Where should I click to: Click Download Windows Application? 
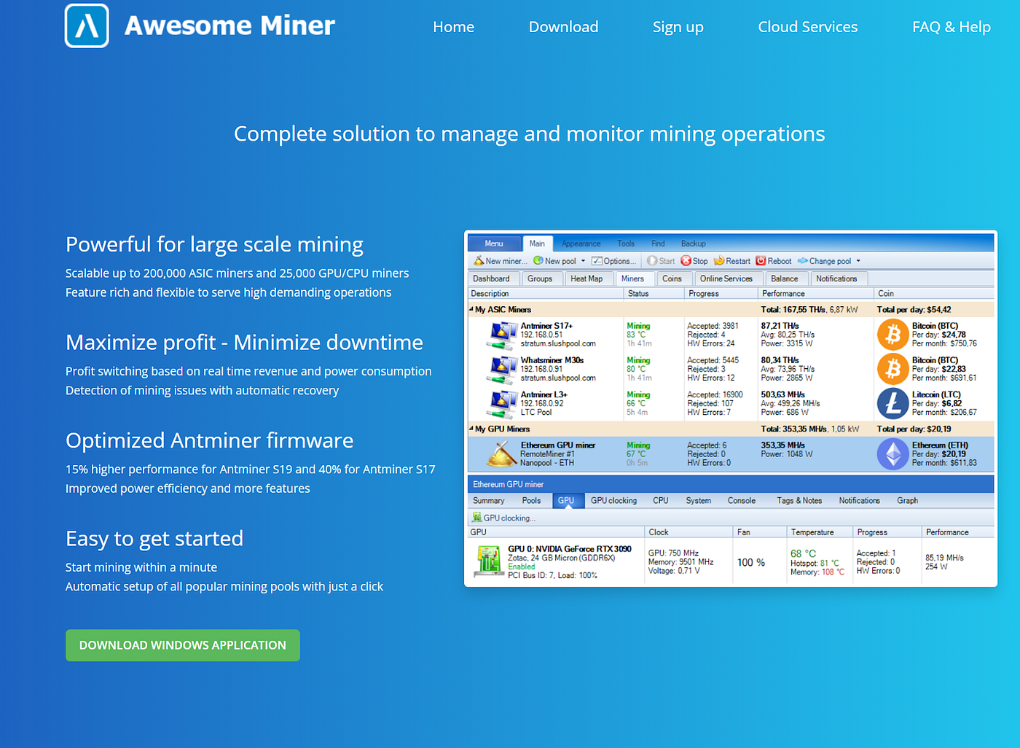click(x=182, y=645)
